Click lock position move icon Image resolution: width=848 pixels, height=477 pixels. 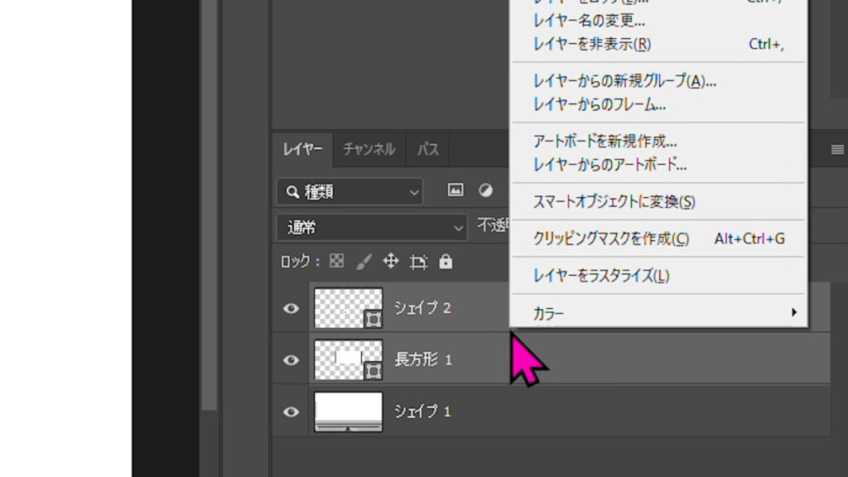click(x=391, y=262)
